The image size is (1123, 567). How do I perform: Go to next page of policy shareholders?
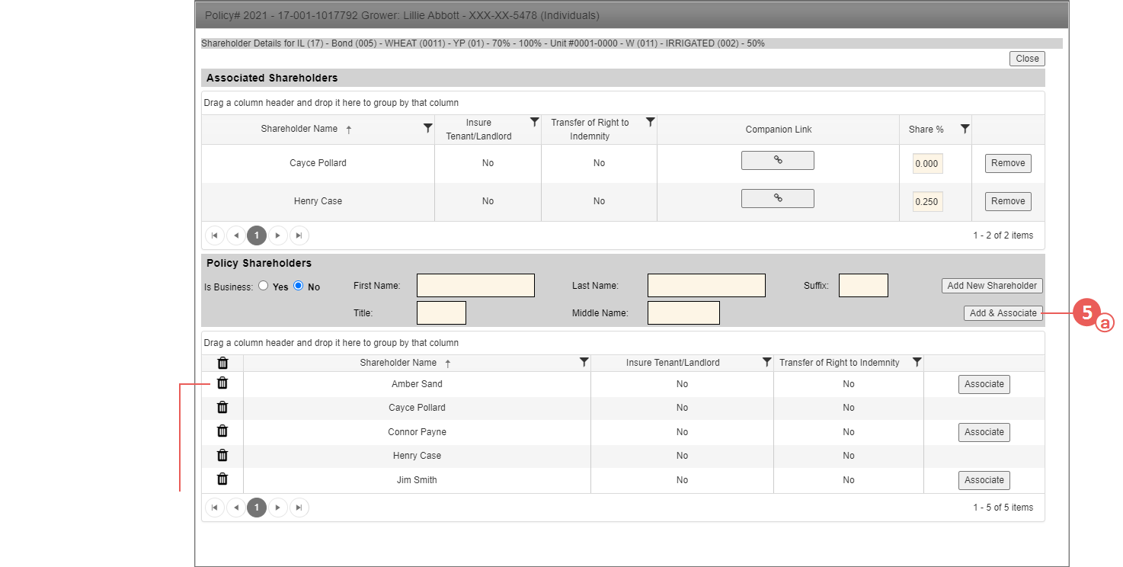pos(278,508)
